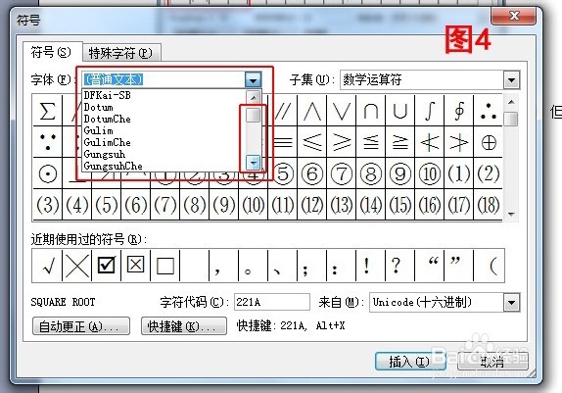
Task: Select the greater-than-or-equal ≥ symbol
Action: point(342,142)
